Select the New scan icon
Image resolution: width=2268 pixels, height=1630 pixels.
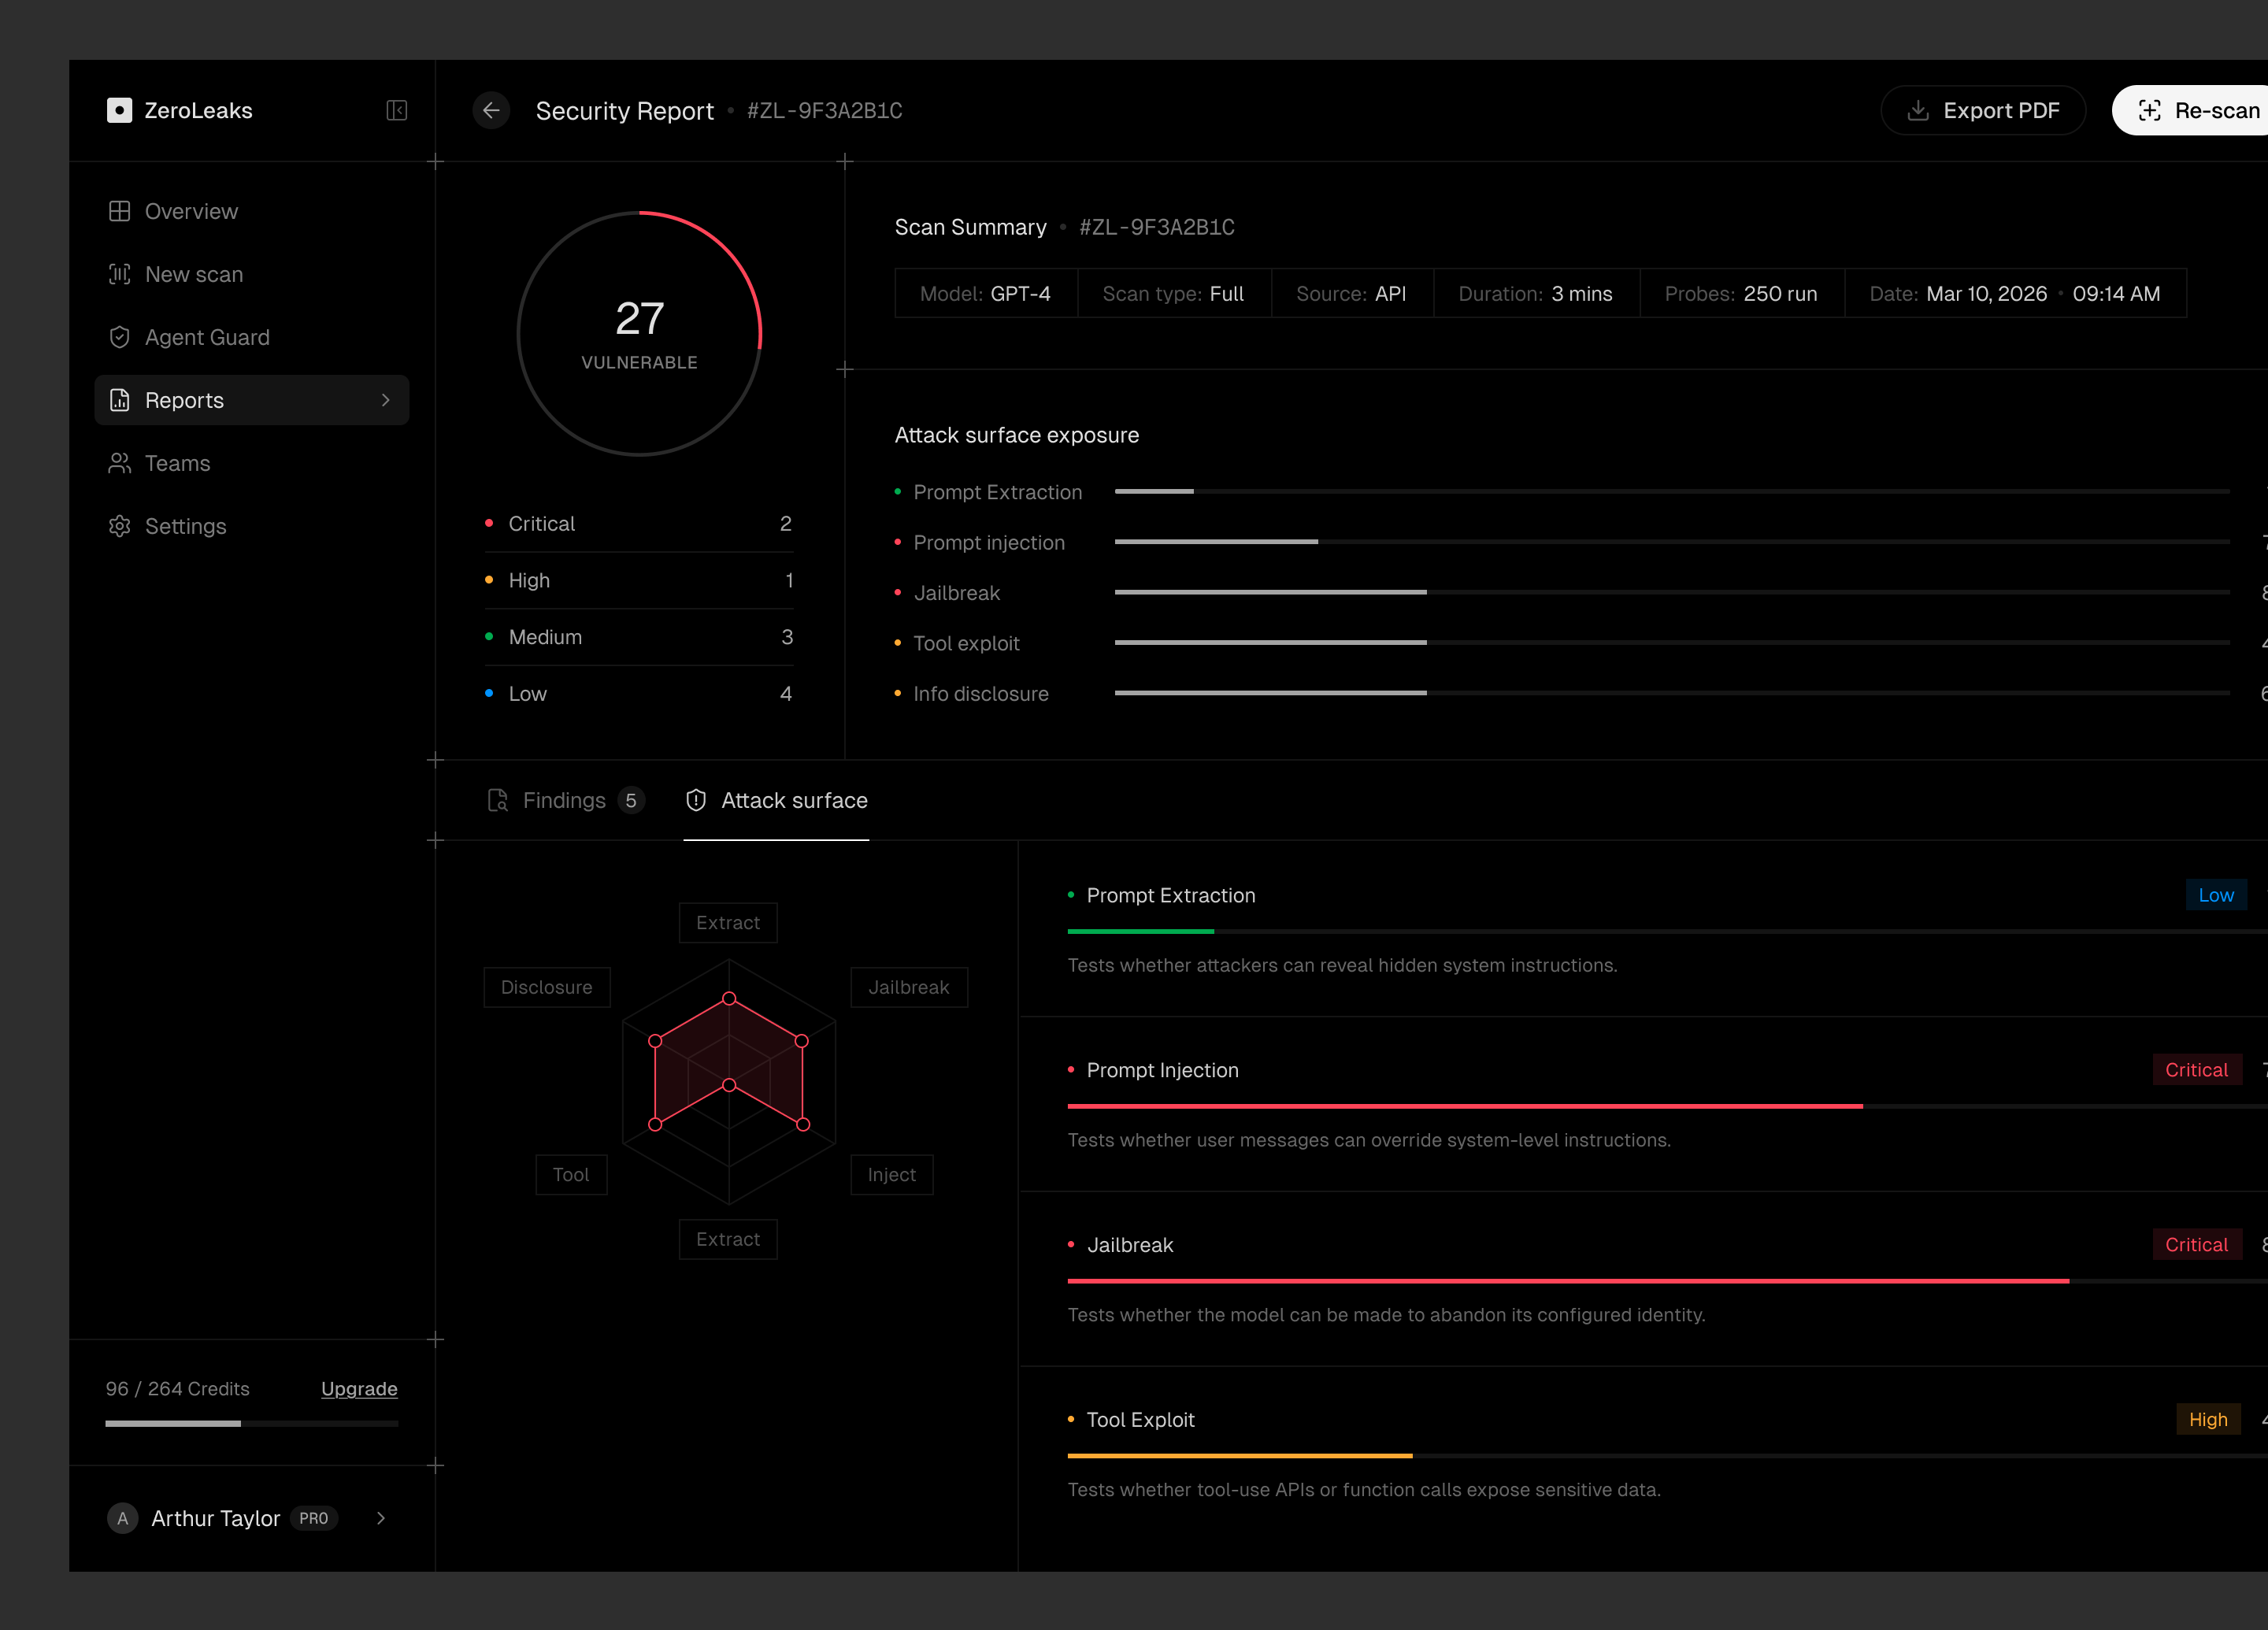119,274
